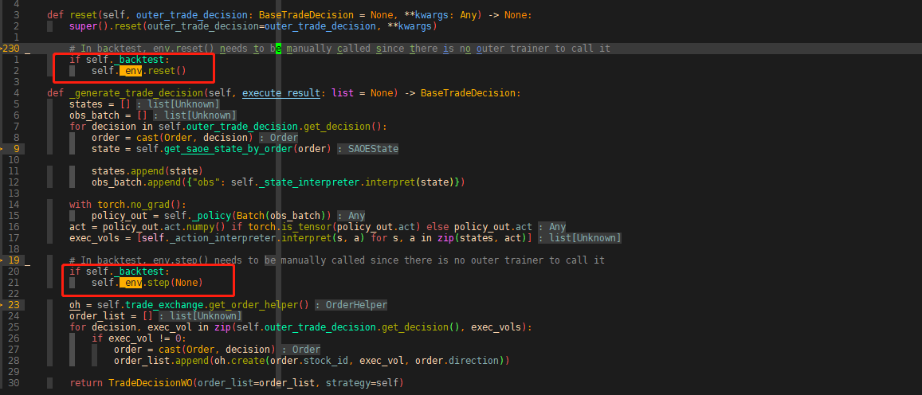Click the 'with torch.no_grad():' statement
Image resolution: width=922 pixels, height=395 pixels.
click(x=128, y=205)
